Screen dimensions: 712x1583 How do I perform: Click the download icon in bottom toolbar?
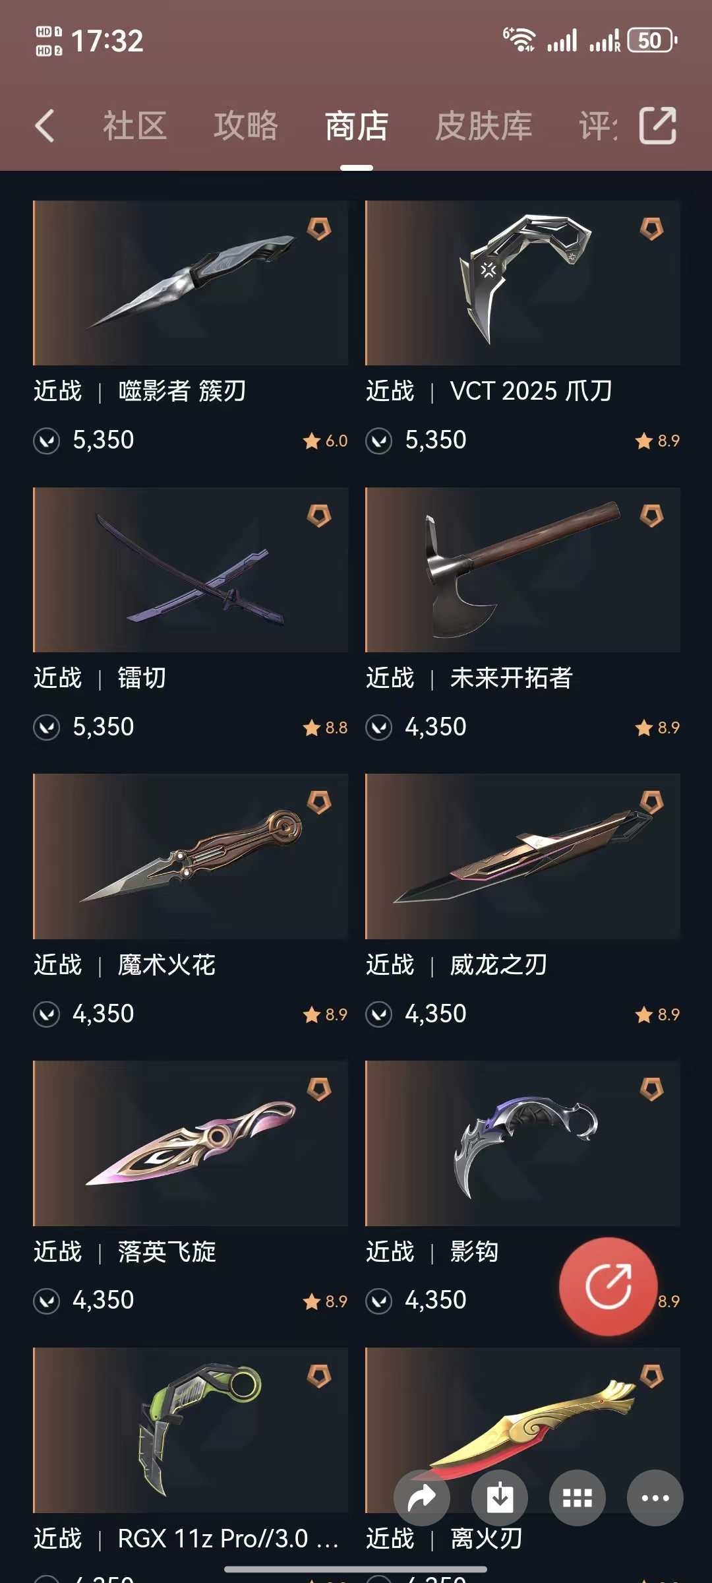(500, 1498)
